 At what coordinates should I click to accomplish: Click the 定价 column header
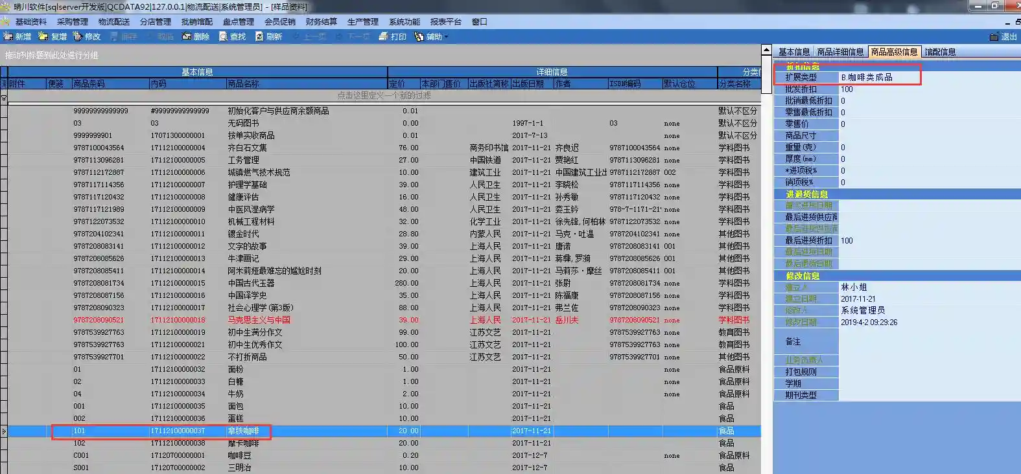397,84
